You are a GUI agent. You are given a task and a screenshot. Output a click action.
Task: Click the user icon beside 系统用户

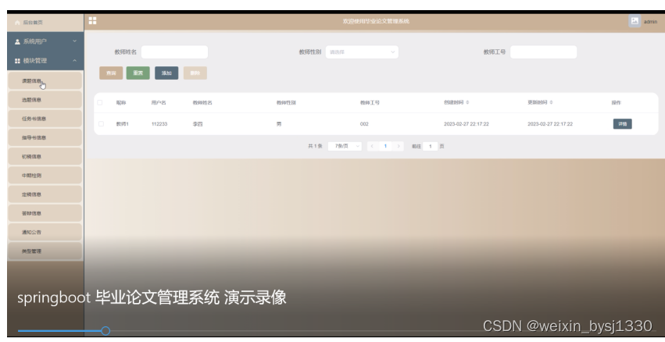pos(17,41)
